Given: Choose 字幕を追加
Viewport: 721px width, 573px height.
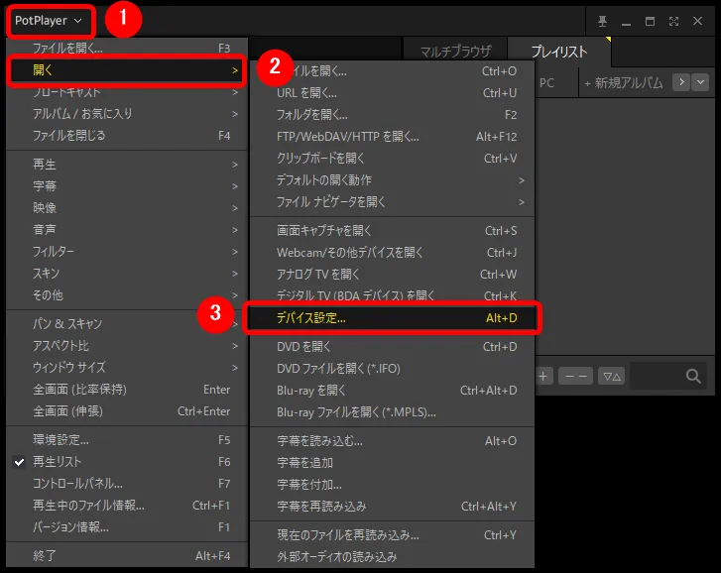Looking at the screenshot, I should click(x=392, y=463).
